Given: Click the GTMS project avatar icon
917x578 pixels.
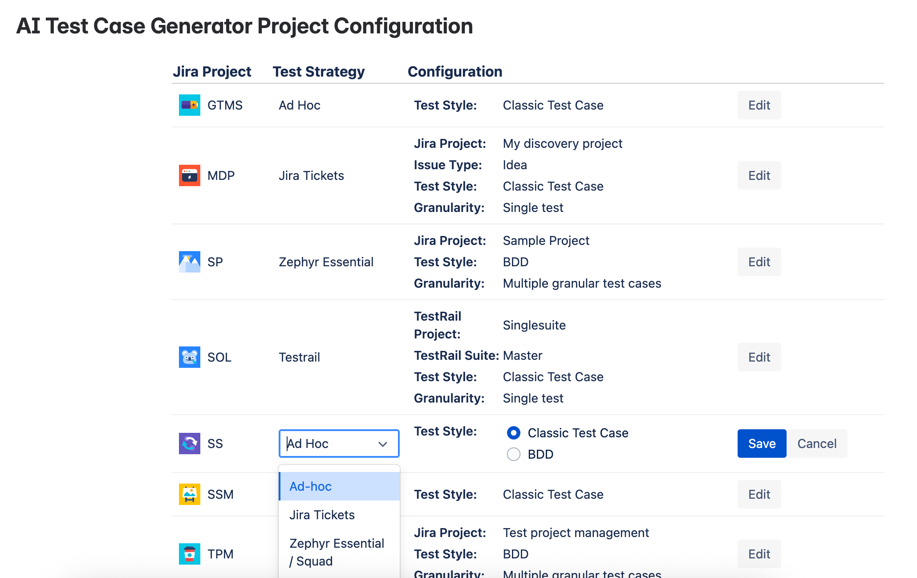Looking at the screenshot, I should [189, 105].
